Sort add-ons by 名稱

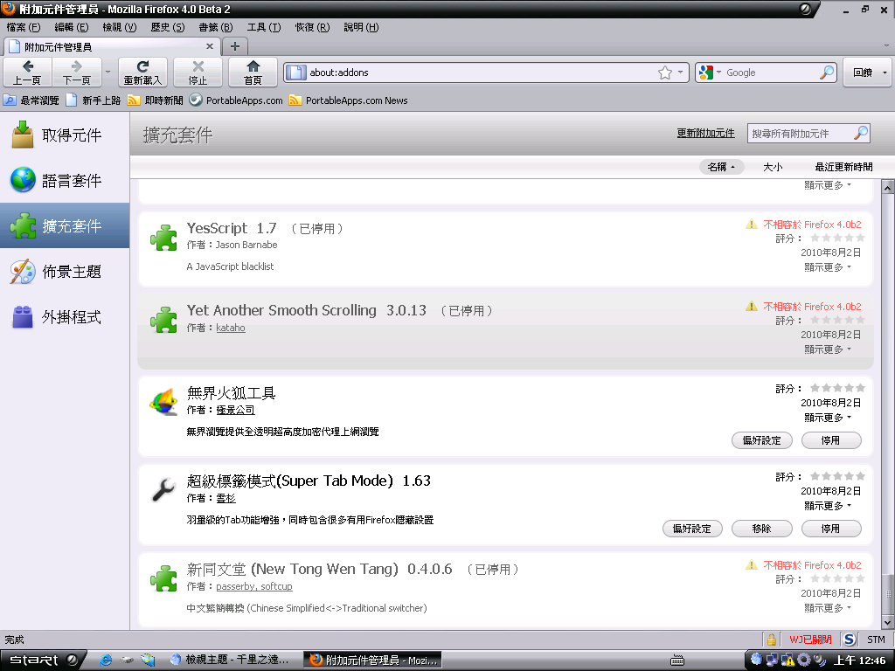coord(721,167)
